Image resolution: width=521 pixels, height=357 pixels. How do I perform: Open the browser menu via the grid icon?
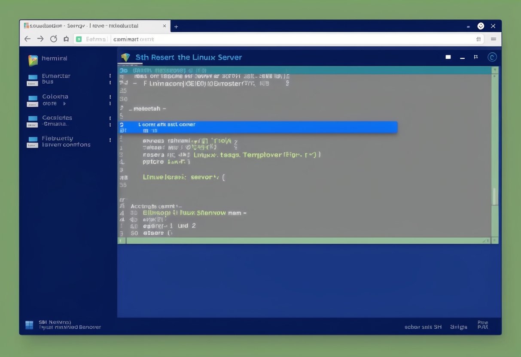(x=478, y=39)
